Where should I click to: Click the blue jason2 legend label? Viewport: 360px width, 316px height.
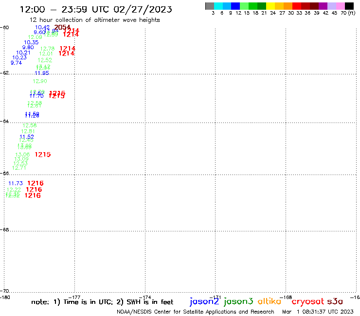[x=204, y=301]
